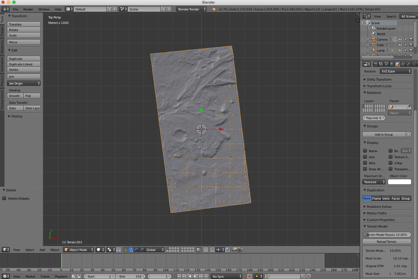Open the Scene properties tab
The height and width of the screenshot is (279, 418).
point(386,64)
